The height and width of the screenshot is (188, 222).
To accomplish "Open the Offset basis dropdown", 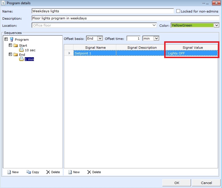I will click(100, 38).
